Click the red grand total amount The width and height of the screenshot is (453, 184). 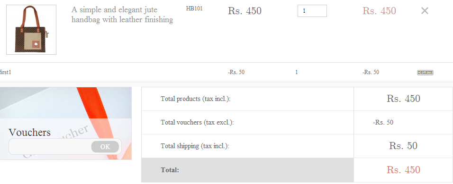(x=403, y=170)
